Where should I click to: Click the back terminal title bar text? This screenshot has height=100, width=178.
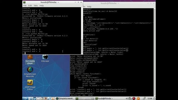tap(110, 3)
